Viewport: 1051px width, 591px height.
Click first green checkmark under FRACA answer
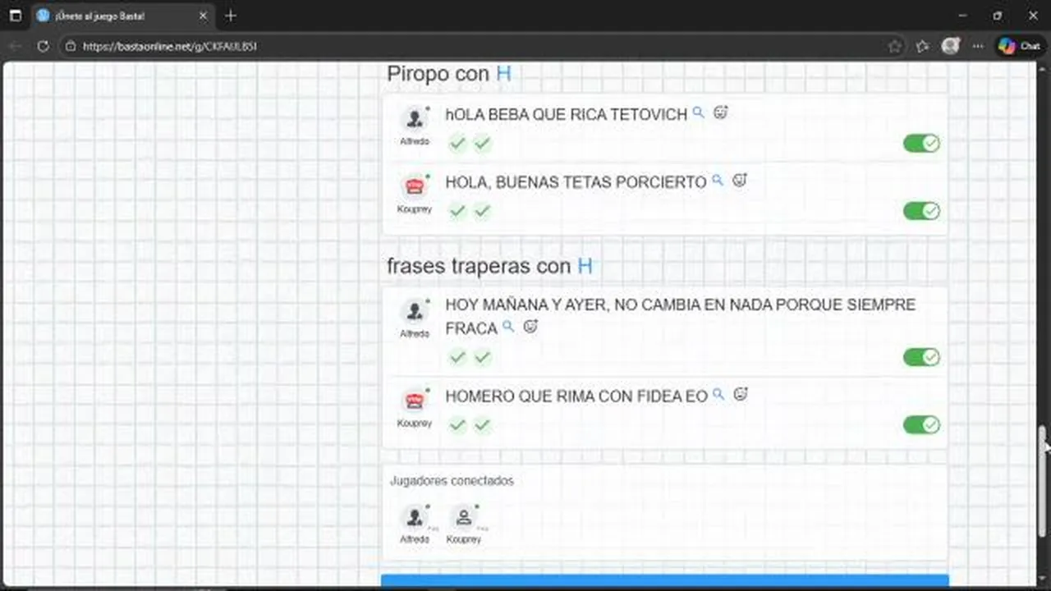(x=458, y=357)
